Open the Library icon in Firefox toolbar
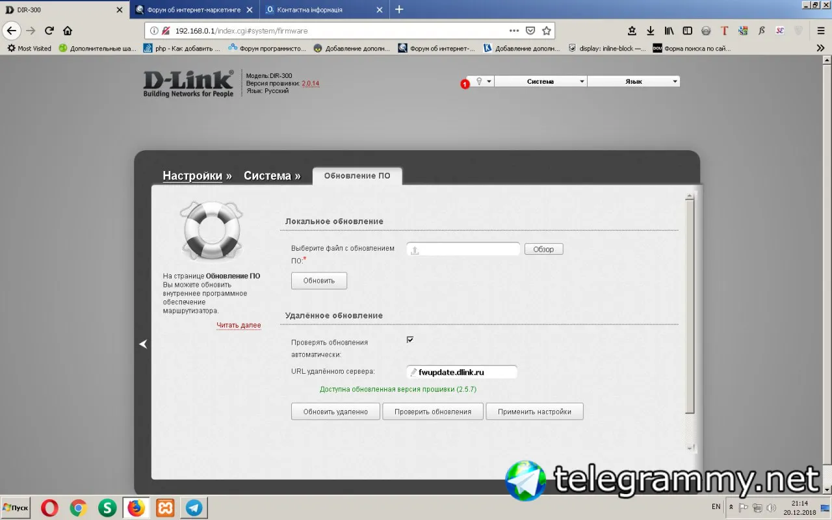The width and height of the screenshot is (832, 520). pyautogui.click(x=669, y=31)
